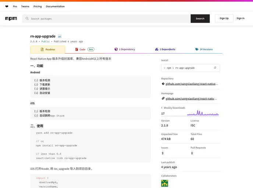Click the total files value 60
Screen dimensions: 253x188
192,139
